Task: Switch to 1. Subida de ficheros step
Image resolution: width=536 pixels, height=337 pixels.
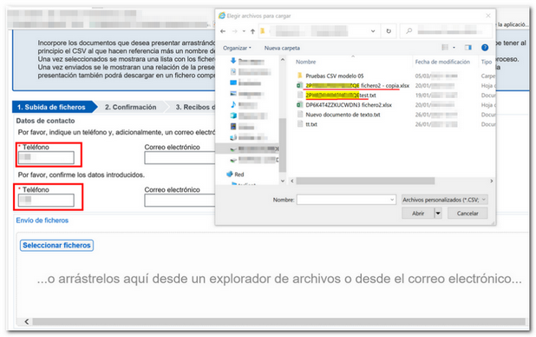Action: (x=51, y=107)
